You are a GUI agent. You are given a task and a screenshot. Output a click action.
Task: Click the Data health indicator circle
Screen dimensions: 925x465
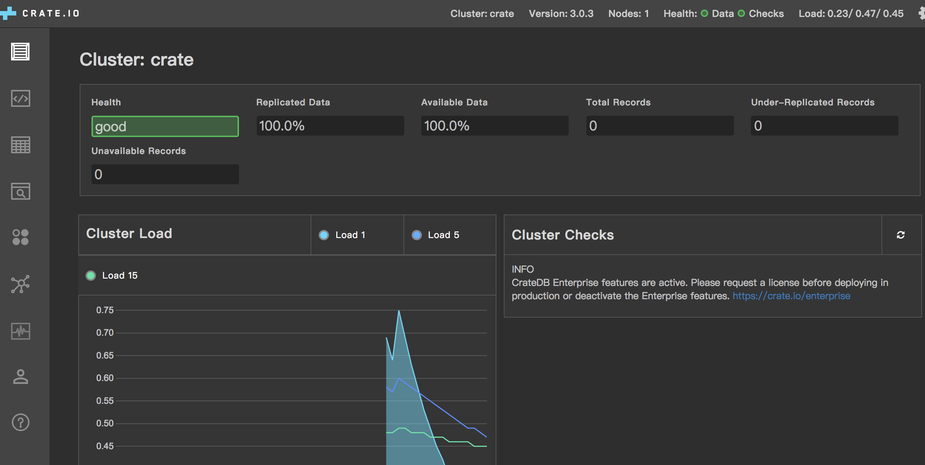(x=704, y=14)
